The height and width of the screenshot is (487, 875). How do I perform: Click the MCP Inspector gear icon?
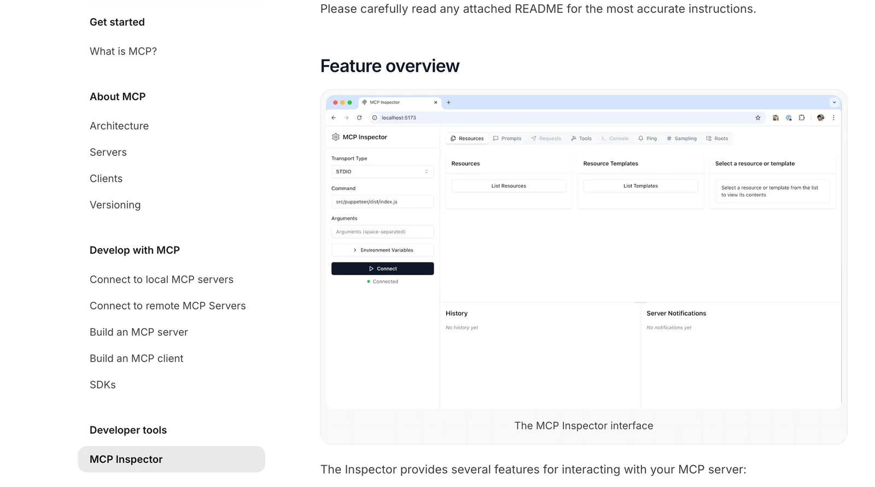[336, 137]
